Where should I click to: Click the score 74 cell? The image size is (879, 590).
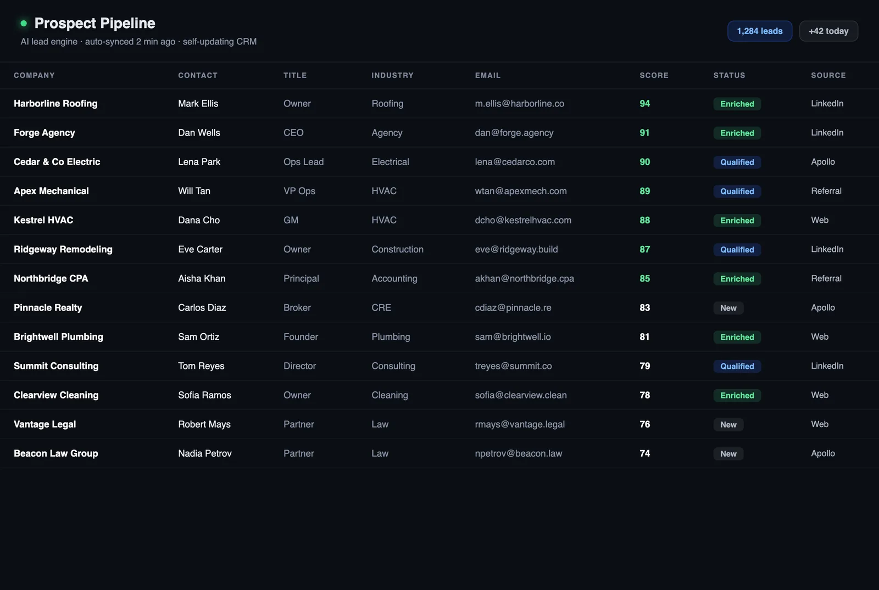click(x=645, y=453)
